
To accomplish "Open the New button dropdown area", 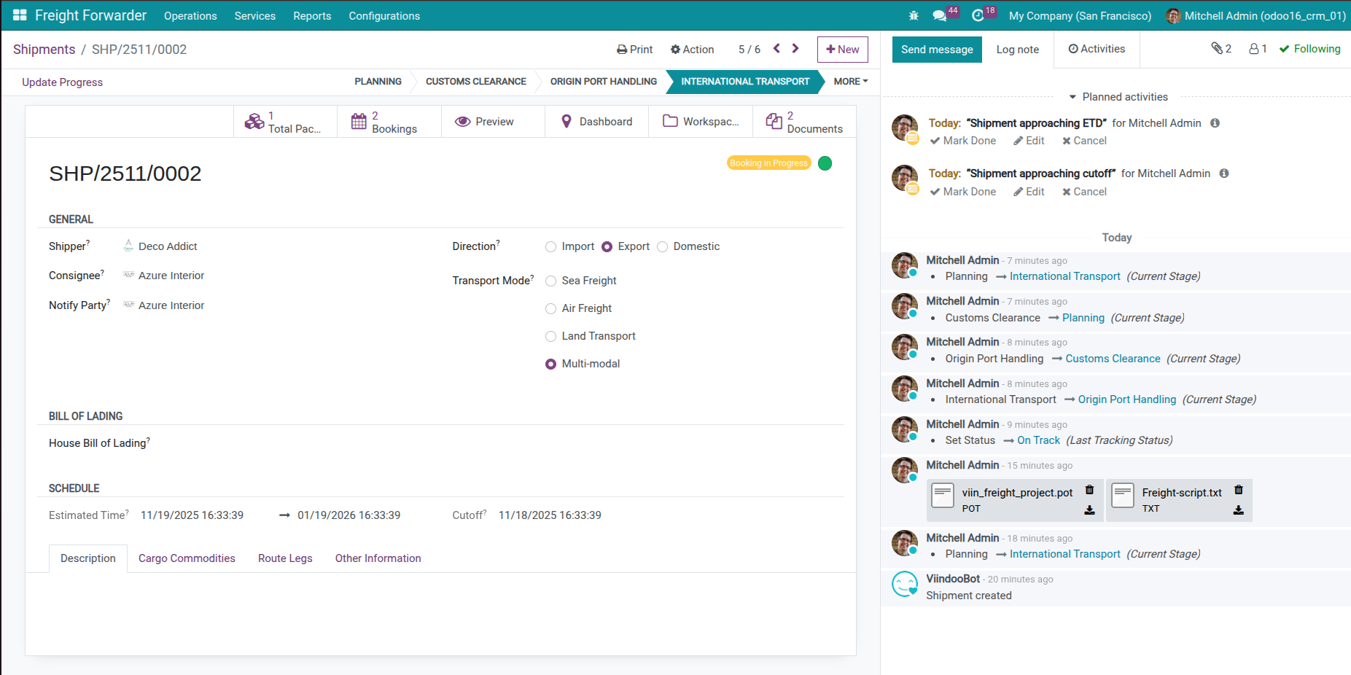I will coord(842,50).
